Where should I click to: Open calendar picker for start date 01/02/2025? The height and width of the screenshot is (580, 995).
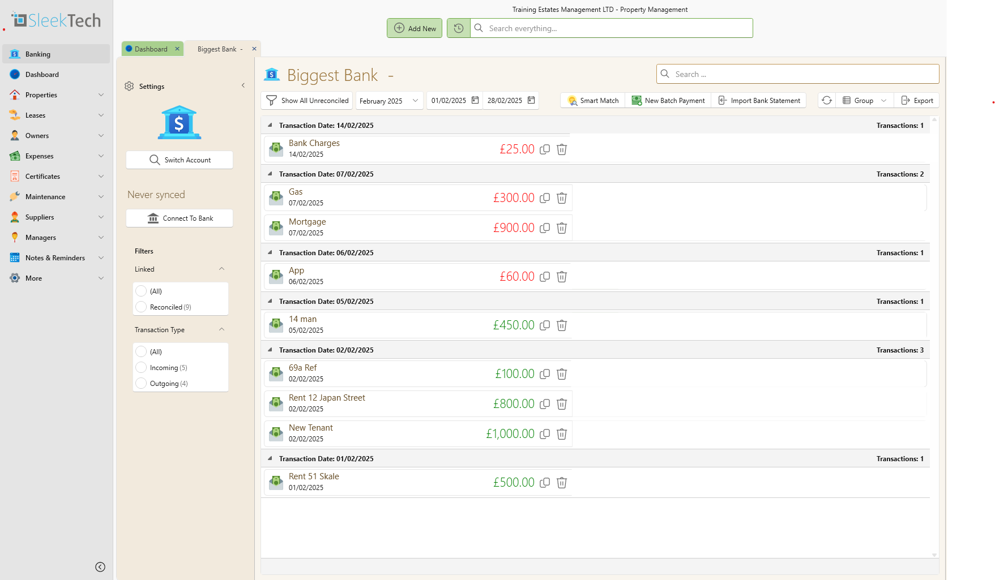point(475,100)
